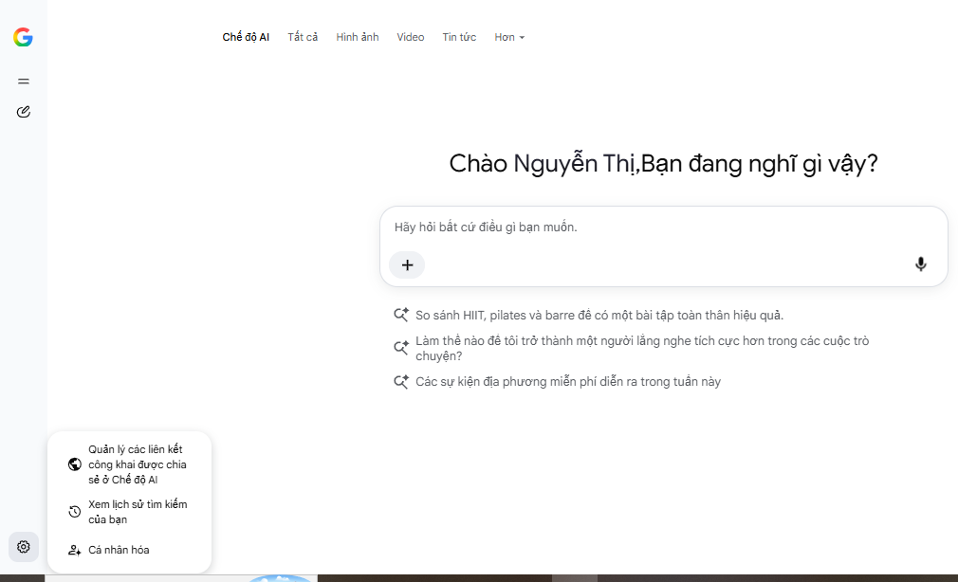The width and height of the screenshot is (958, 582).
Task: Expand the sidebar hamburger menu
Action: click(x=23, y=82)
